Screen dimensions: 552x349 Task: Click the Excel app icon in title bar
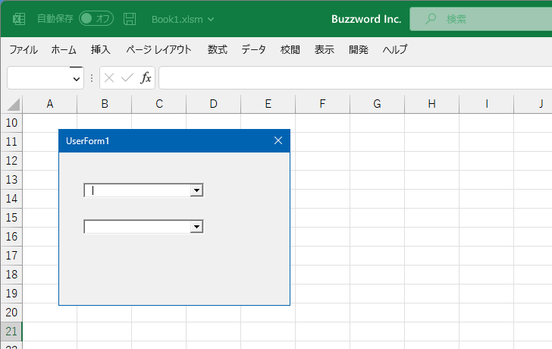[19, 19]
